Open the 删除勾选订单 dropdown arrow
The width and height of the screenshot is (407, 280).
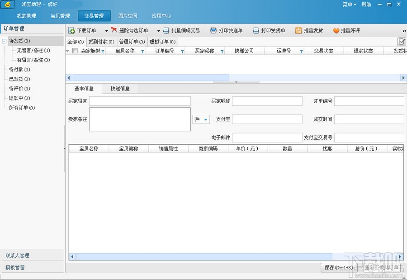coord(158,31)
